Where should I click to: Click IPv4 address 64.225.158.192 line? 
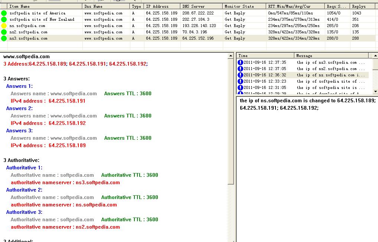click(x=48, y=123)
